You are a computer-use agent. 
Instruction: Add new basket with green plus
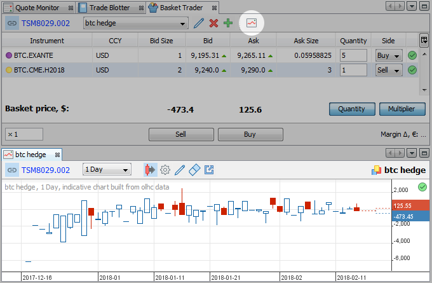228,23
